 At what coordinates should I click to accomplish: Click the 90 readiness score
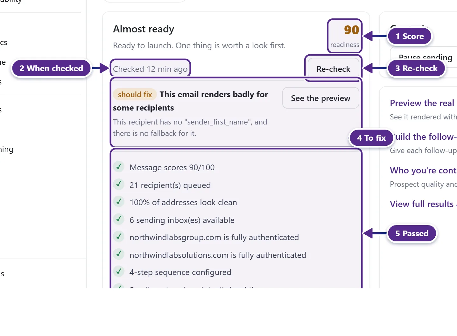pos(345,36)
